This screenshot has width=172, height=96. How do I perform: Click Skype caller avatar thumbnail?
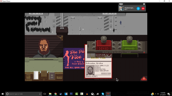(121, 9)
